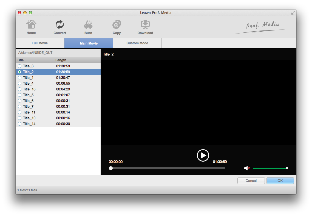Click the Cancel button

point(251,181)
